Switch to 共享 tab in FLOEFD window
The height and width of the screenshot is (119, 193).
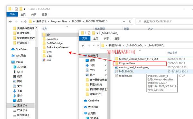tap(34, 14)
